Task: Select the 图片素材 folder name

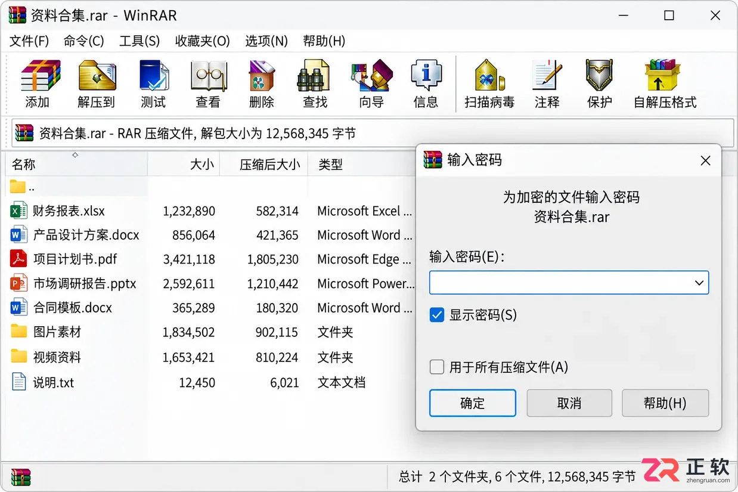Action: tap(57, 332)
